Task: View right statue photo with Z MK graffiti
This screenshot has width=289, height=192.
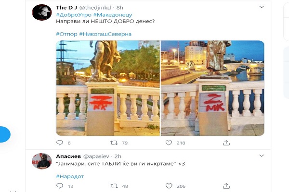Action: point(212,88)
